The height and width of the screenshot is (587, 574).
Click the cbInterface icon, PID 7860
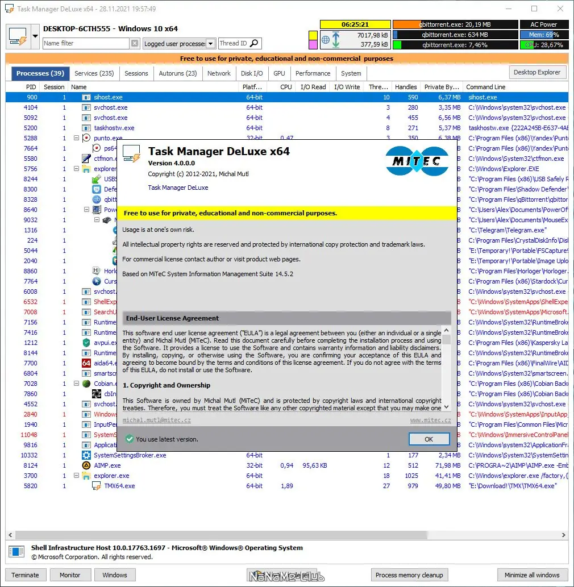point(97,394)
